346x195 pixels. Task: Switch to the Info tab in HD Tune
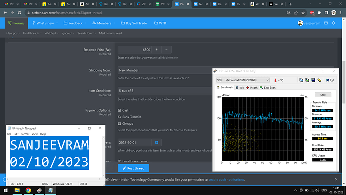click(240, 88)
